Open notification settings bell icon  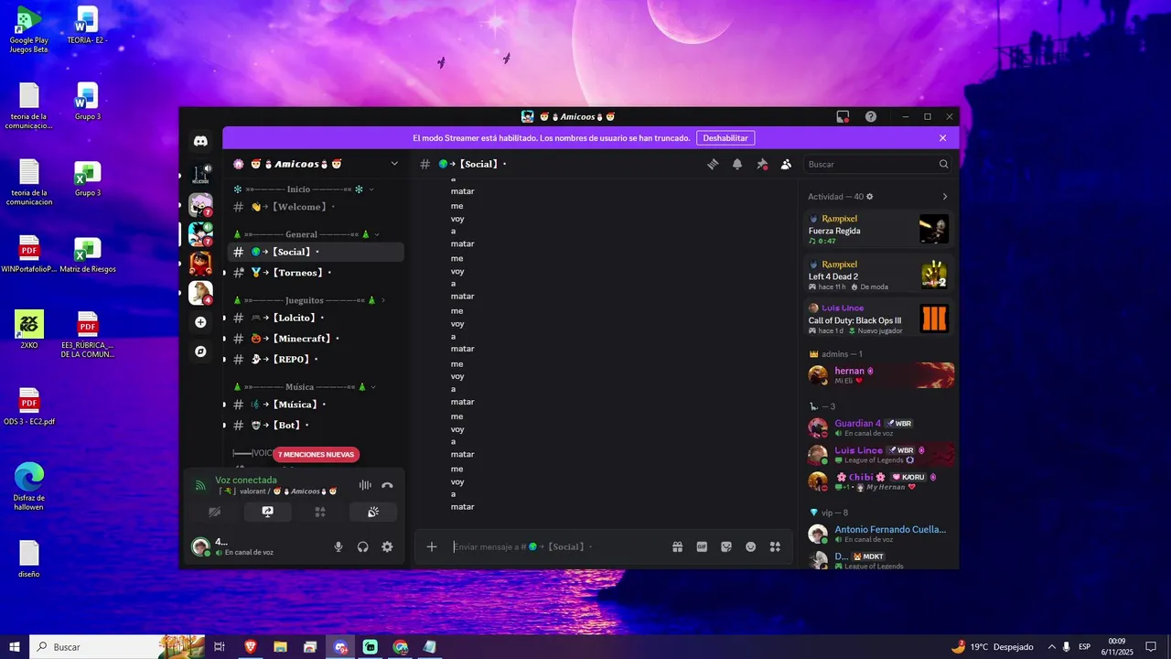(737, 164)
